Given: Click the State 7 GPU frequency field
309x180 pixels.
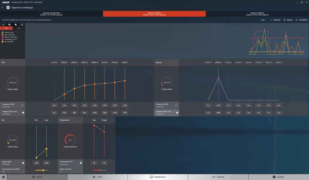Looking at the screenshot, I should 125,105.
